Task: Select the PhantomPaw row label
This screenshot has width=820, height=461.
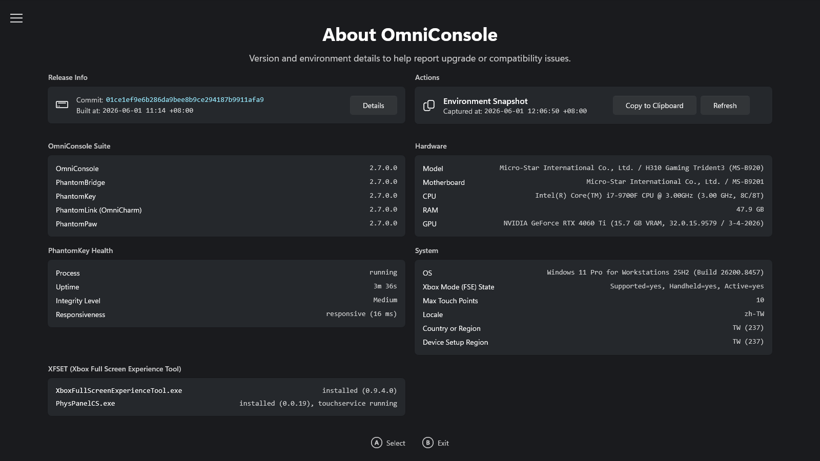Action: tap(76, 224)
